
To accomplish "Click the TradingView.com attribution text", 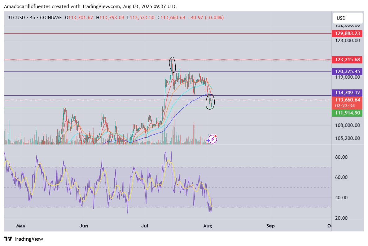I will click(101, 6).
